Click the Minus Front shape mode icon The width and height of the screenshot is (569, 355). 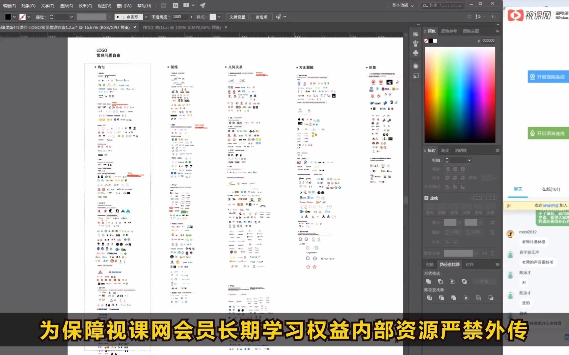click(x=440, y=281)
